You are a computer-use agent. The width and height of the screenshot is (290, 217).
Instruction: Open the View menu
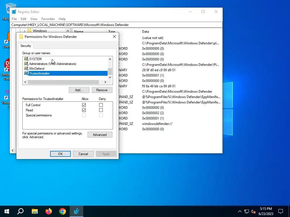34,19
